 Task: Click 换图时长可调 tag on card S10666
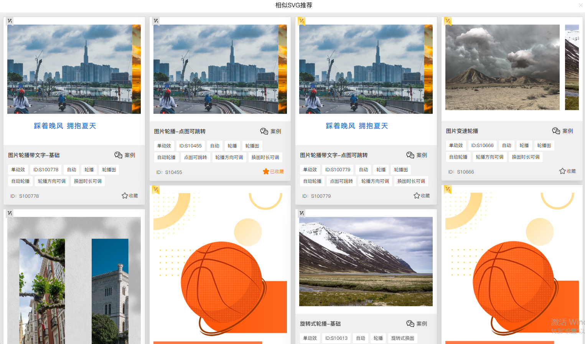[x=526, y=157]
